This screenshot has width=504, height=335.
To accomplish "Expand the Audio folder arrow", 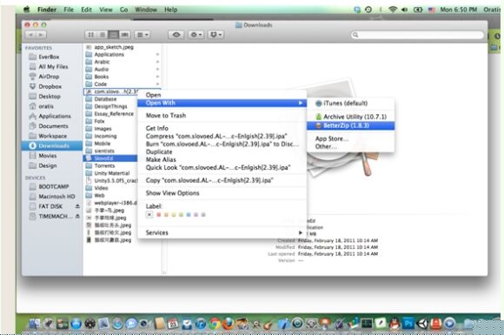I will click(x=157, y=70).
